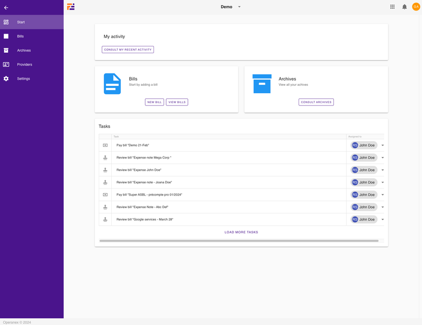Viewport: 422px width, 325px height.
Task: Click the Operanex logo icon
Action: [x=71, y=7]
